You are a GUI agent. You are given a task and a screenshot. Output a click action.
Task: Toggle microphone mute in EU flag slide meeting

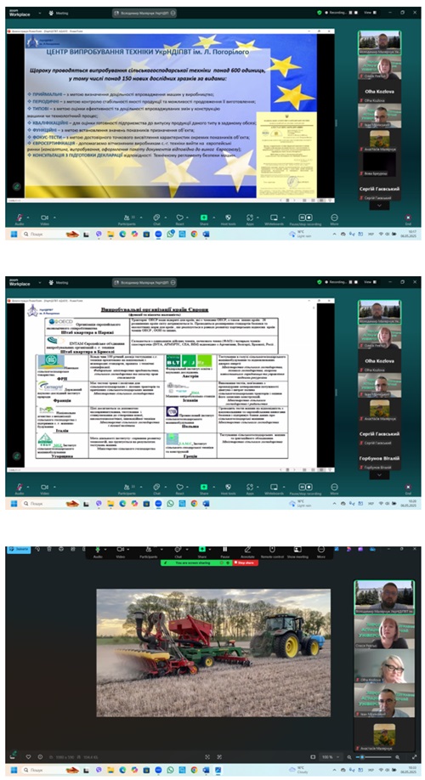(x=19, y=219)
